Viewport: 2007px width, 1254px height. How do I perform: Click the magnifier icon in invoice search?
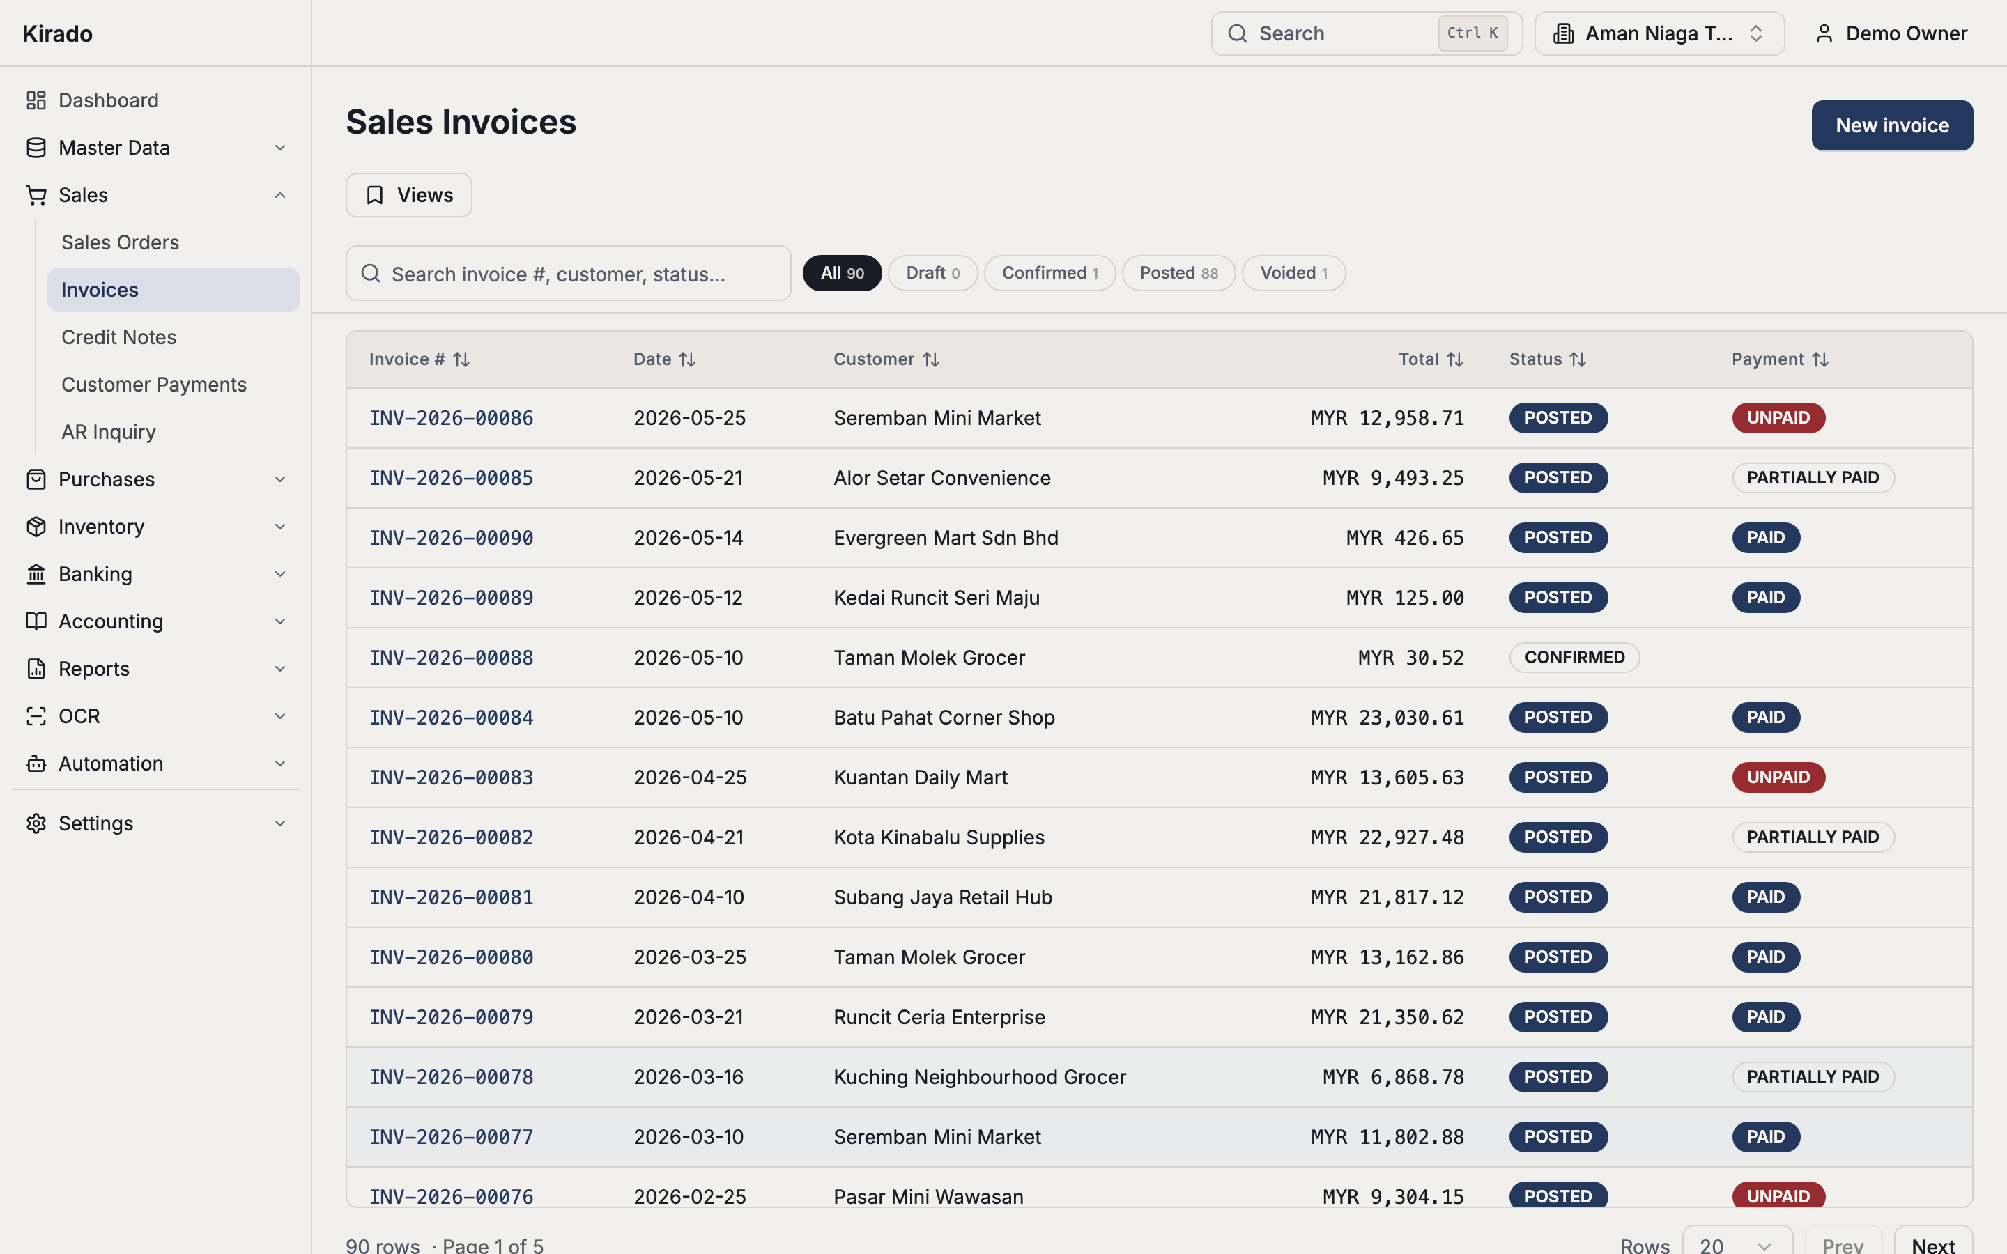coord(371,274)
